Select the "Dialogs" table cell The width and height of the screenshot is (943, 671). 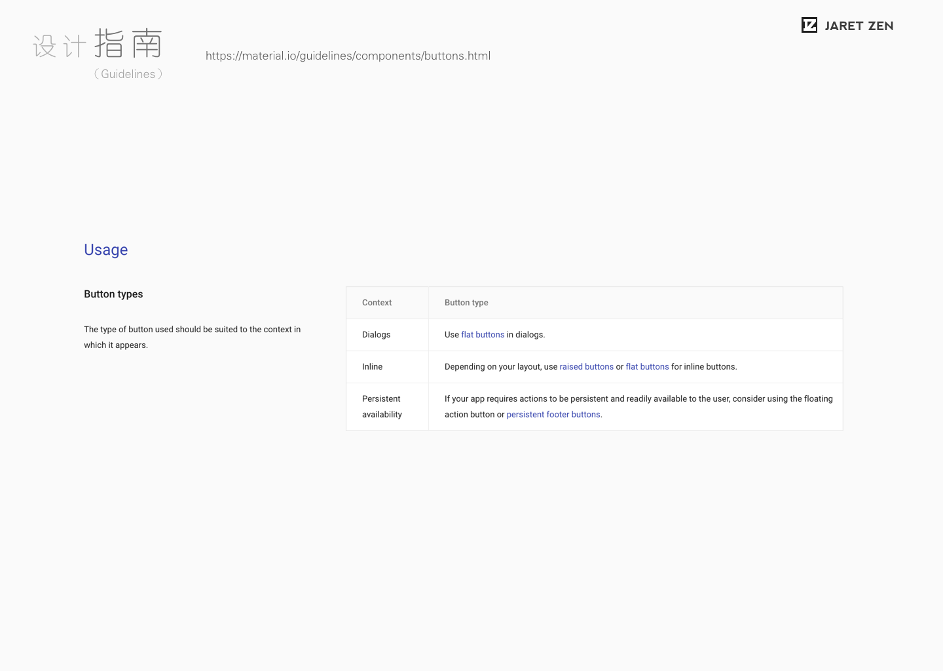coord(376,335)
